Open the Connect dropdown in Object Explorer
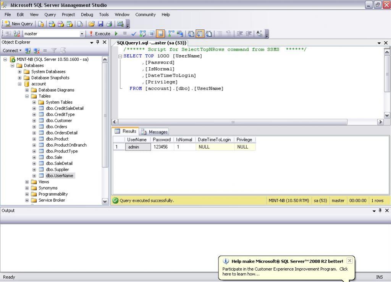Image resolution: width=391 pixels, height=282 pixels. click(12, 51)
